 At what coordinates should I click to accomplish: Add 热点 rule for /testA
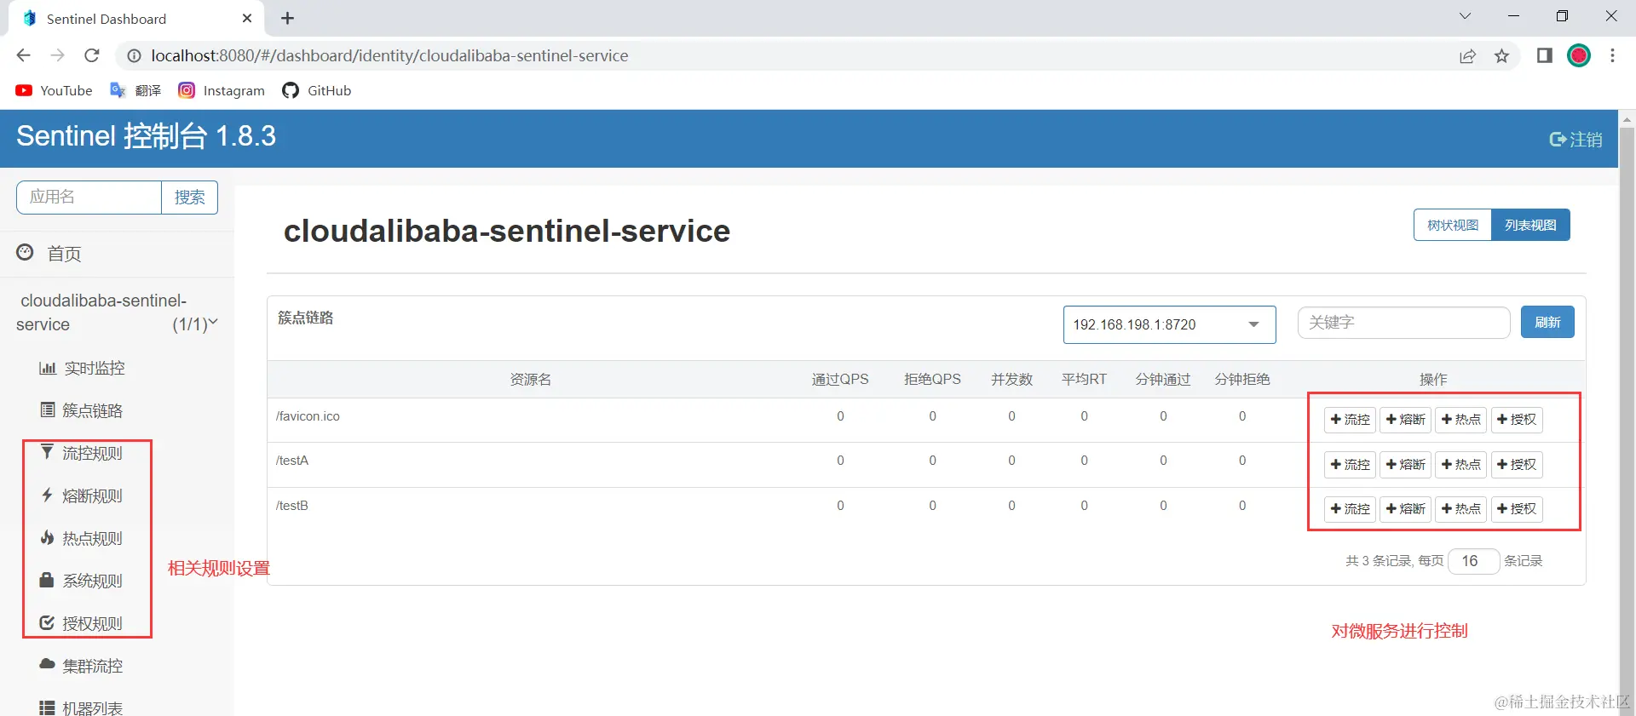pos(1460,465)
